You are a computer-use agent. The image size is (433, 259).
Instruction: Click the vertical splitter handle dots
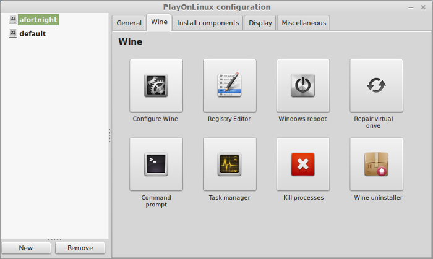tap(109, 135)
